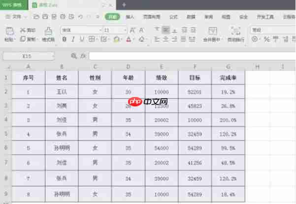Viewport: 296px width, 204px height.
Task: Apply the yellow fill color bucket
Action: pyautogui.click(x=117, y=39)
